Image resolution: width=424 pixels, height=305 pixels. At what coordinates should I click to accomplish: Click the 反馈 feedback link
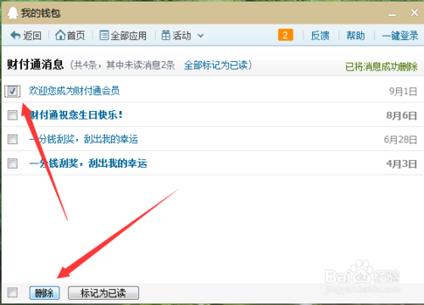coord(320,36)
